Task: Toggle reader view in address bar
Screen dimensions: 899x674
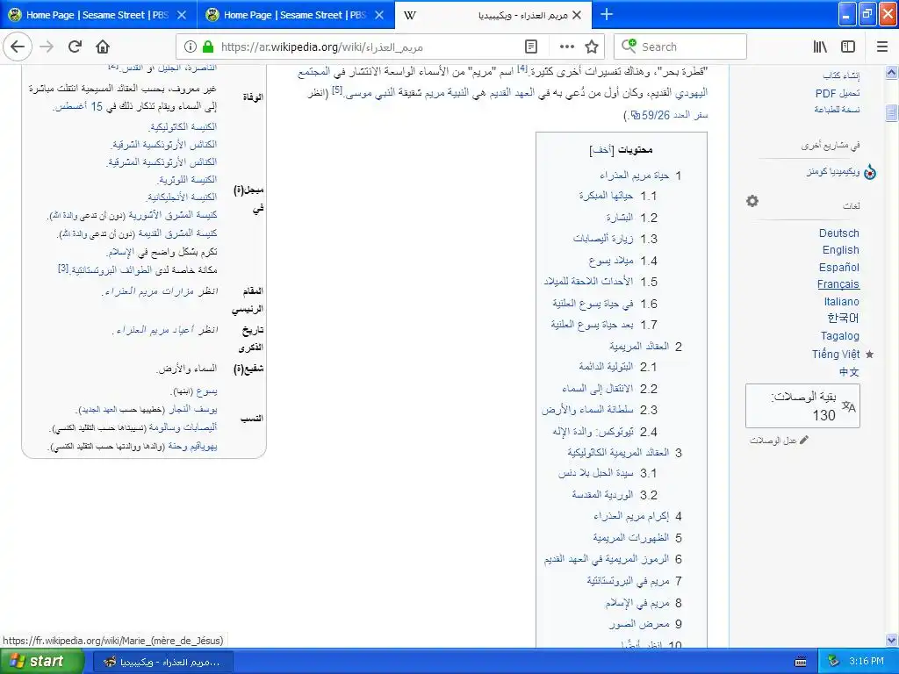Action: (531, 47)
